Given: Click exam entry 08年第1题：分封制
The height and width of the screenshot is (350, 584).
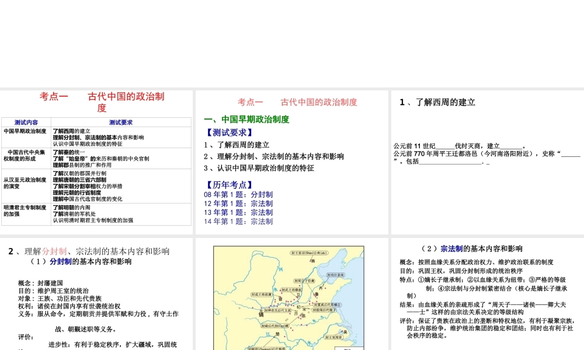Looking at the screenshot, I should [238, 194].
